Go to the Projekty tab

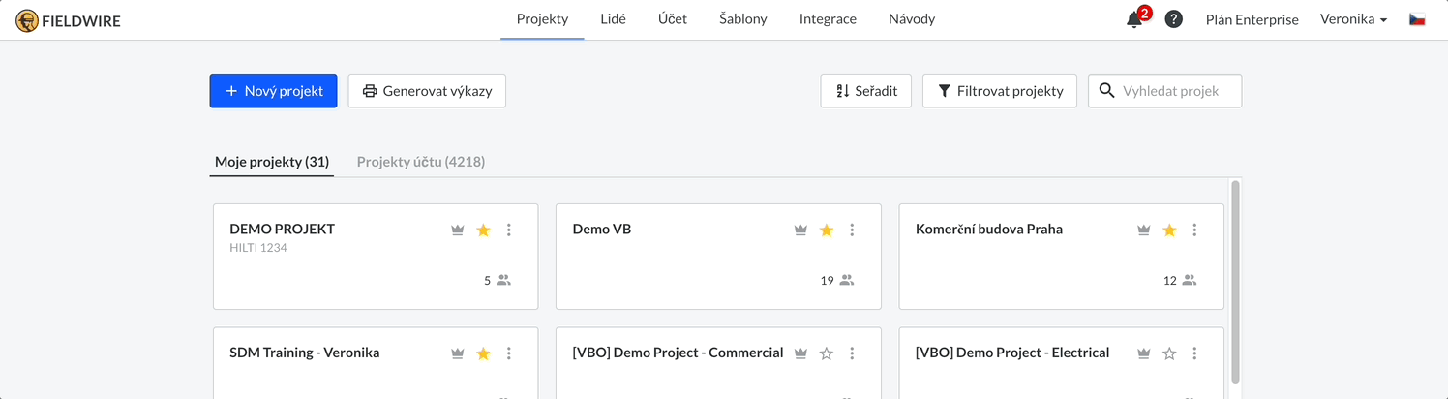point(542,19)
